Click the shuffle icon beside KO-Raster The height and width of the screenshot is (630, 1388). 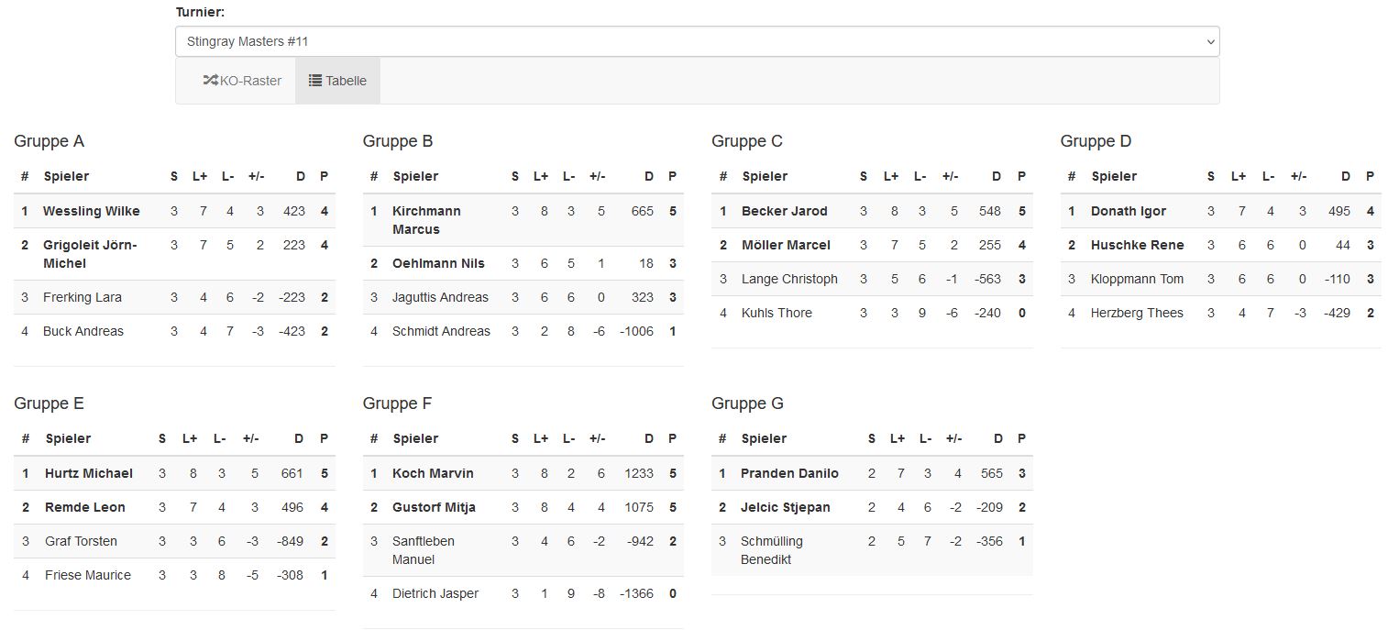coord(211,81)
